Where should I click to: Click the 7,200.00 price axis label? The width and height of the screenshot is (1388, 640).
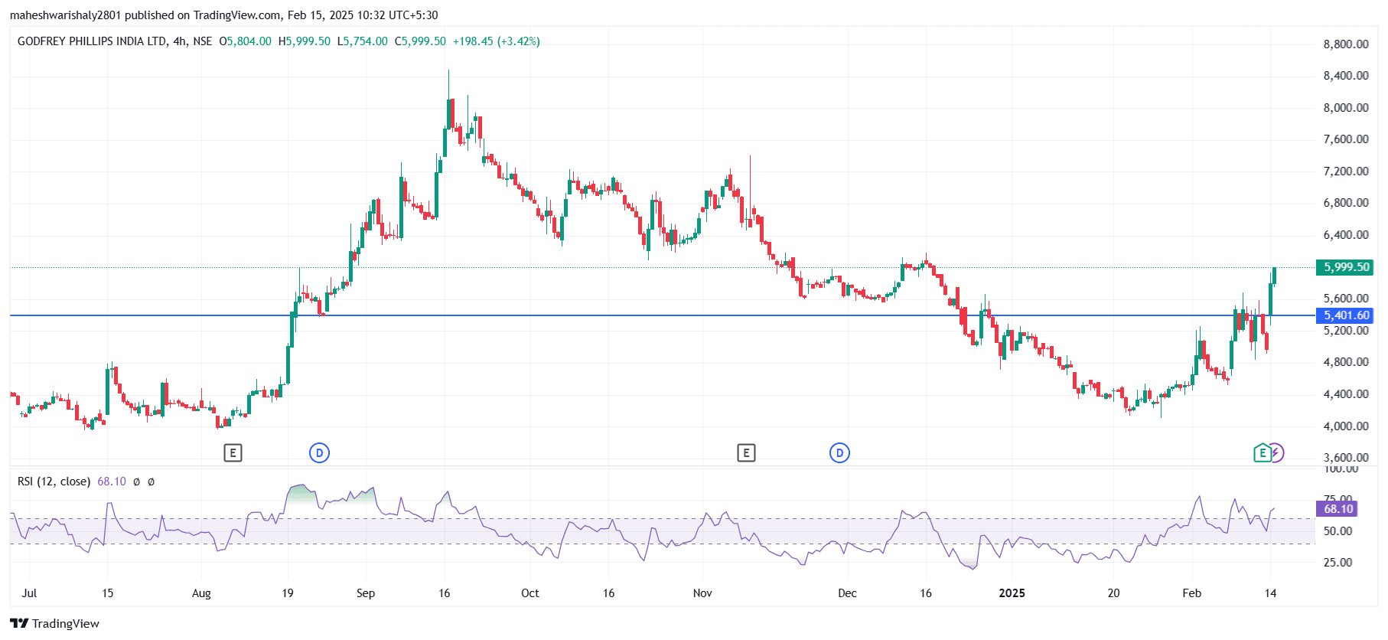1346,171
